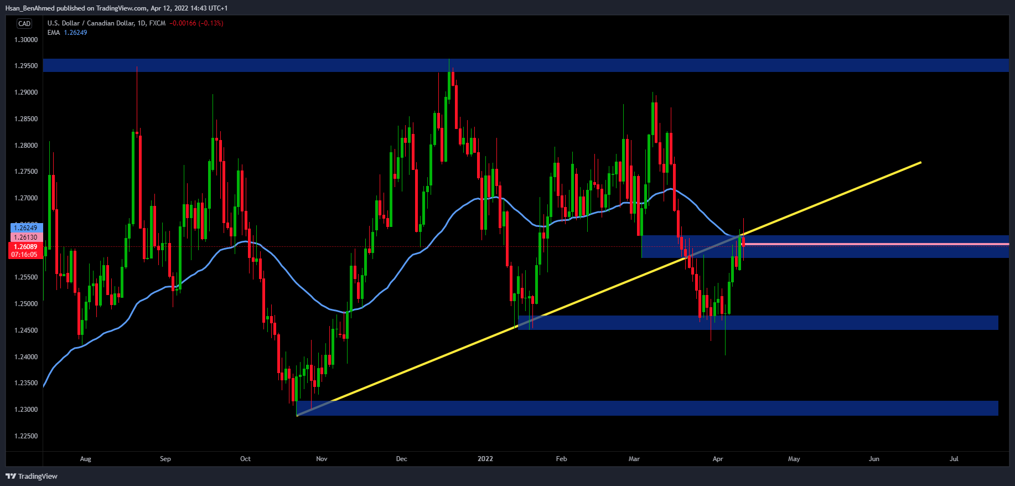
Task: Click the Feb label on time axis
Action: (x=562, y=459)
